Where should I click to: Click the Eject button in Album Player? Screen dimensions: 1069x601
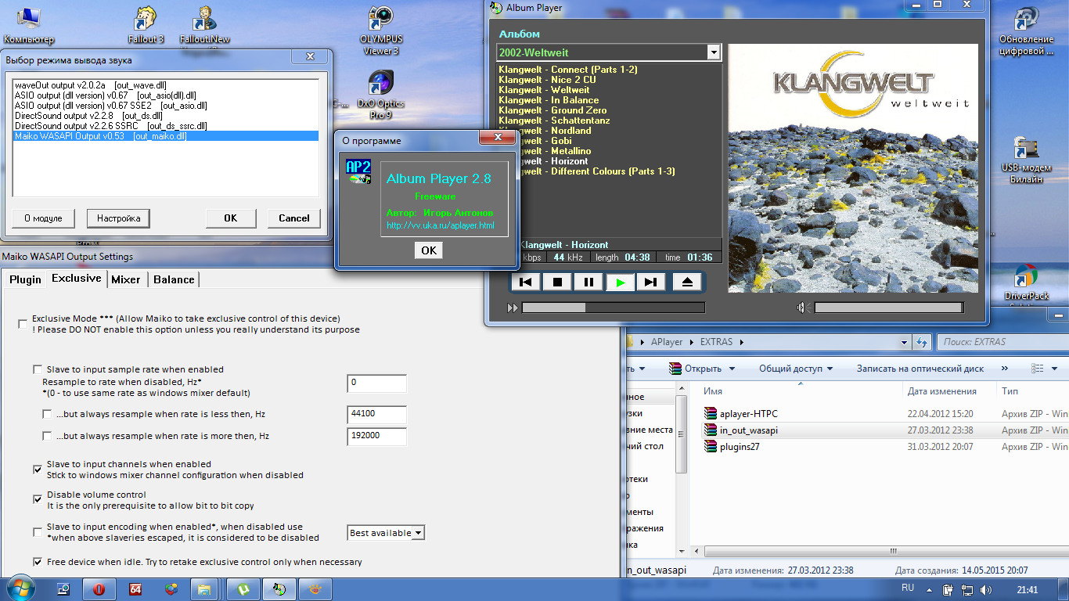coord(687,283)
